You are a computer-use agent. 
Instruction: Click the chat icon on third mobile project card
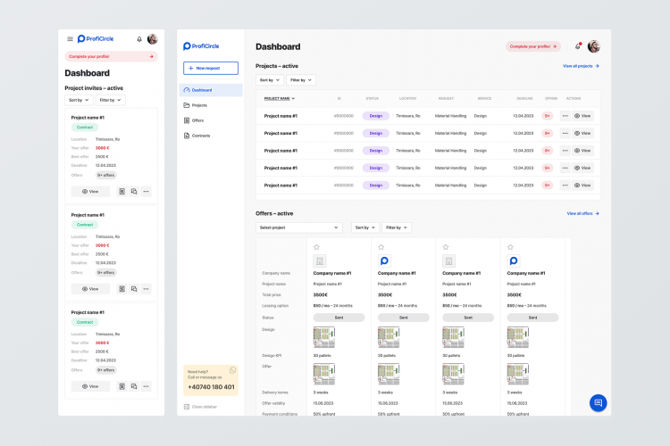[134, 386]
